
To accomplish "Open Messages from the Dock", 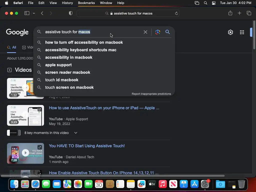I will (x=46, y=184).
